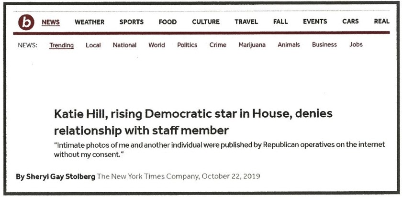
Task: View Politics news subcategory
Action: 187,45
